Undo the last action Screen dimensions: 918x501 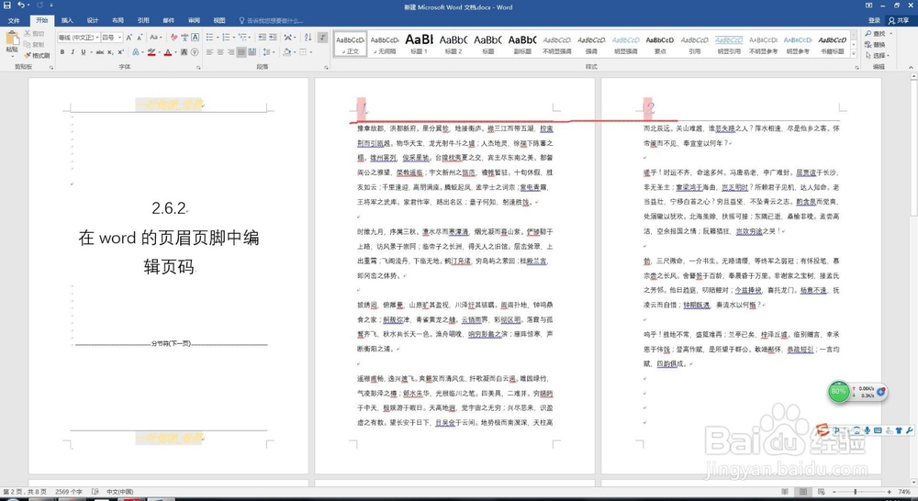(21, 6)
